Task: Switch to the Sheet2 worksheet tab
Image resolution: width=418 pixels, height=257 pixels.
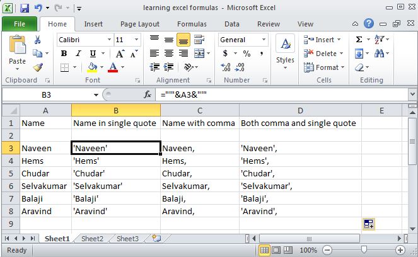Action: tap(92, 239)
